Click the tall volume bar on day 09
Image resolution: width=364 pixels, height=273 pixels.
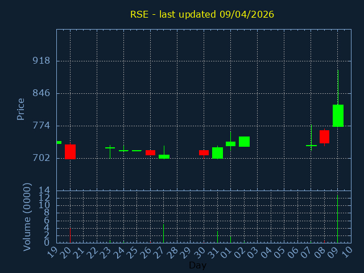338,219
